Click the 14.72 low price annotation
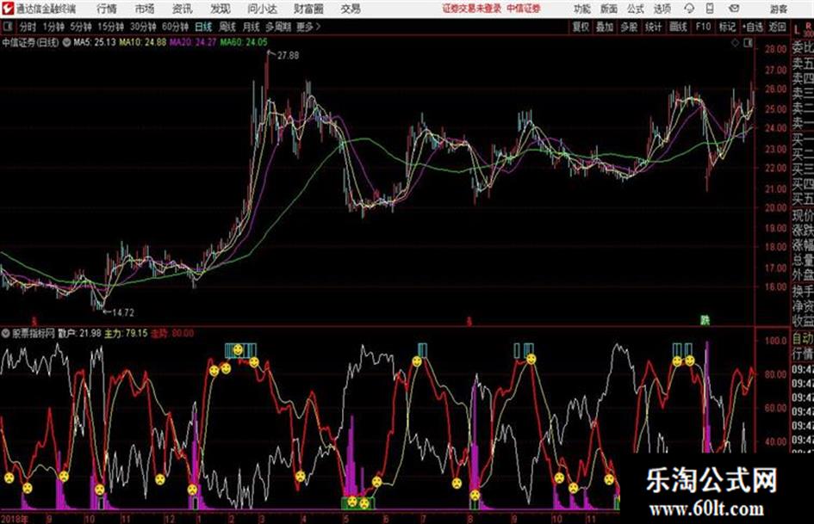The image size is (814, 524). coord(123,312)
